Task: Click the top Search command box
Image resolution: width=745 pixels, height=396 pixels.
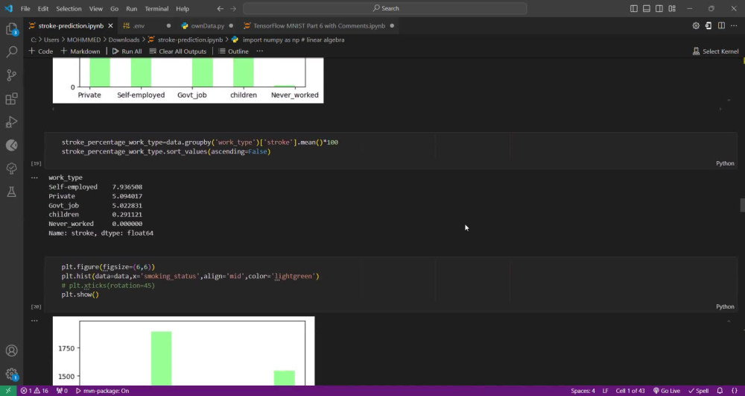Action: click(x=385, y=8)
